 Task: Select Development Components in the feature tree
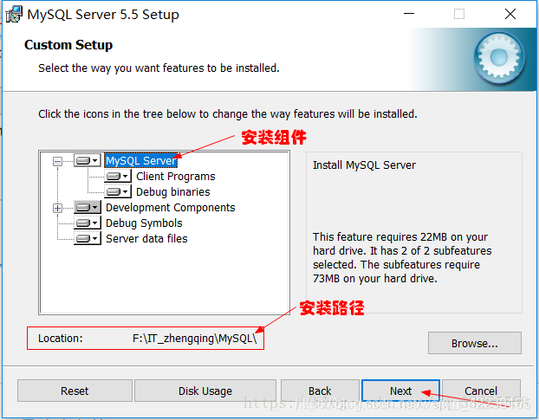coord(171,208)
